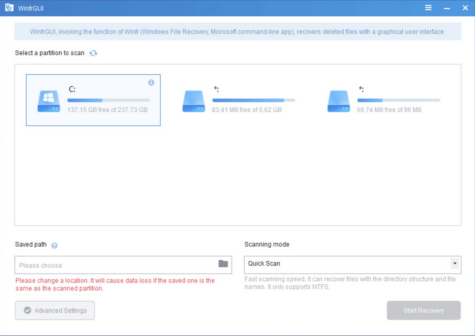Click the Advanced Settings checkmark icon
Viewport: 475px width, 336px height.
coord(27,310)
